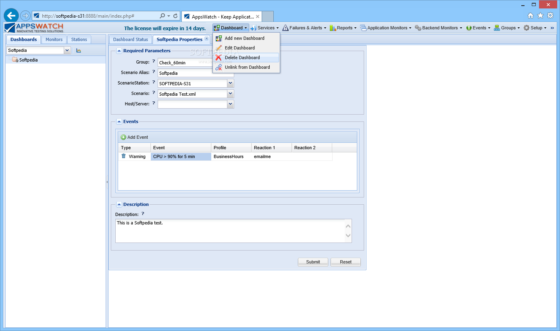Open the Application Monitors menu
This screenshot has height=331, width=560.
click(386, 28)
